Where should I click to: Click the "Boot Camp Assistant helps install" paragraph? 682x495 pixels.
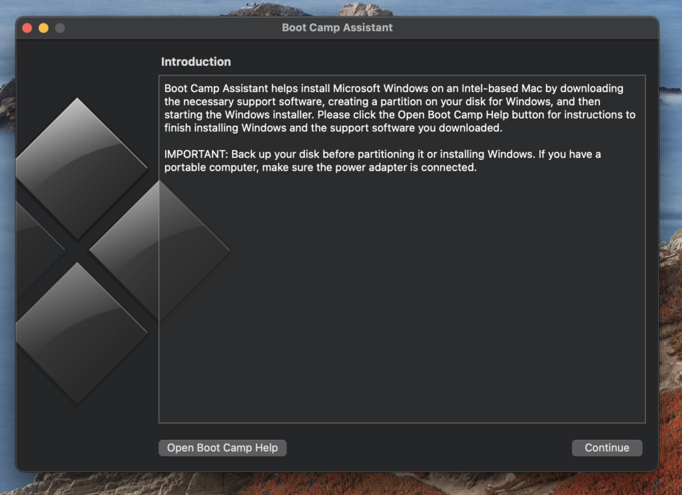400,108
